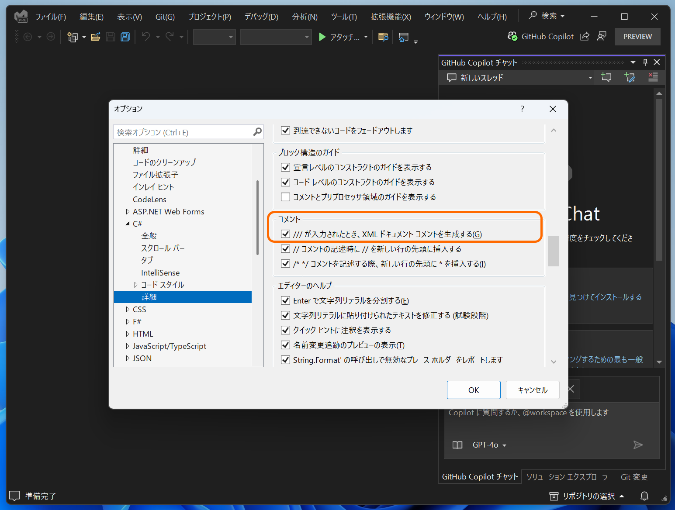Open the notification bell in the status bar
The height and width of the screenshot is (510, 675).
click(644, 496)
